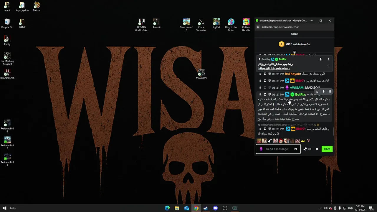The height and width of the screenshot is (212, 377).
Task: Open Resident Evil 3 shortcut
Action: click(x=7, y=160)
